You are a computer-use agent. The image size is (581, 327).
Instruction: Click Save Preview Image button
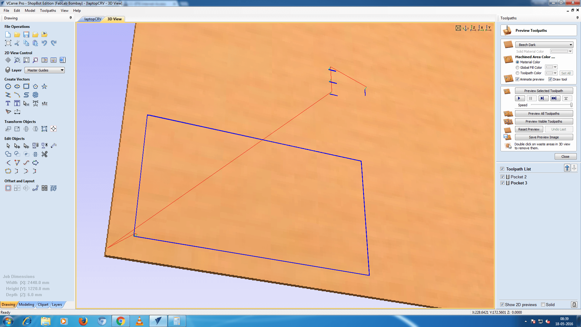[x=544, y=137]
